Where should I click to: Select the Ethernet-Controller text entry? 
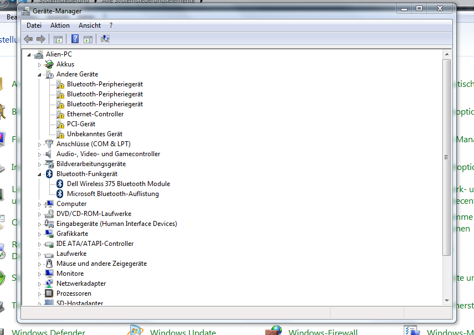pyautogui.click(x=95, y=114)
